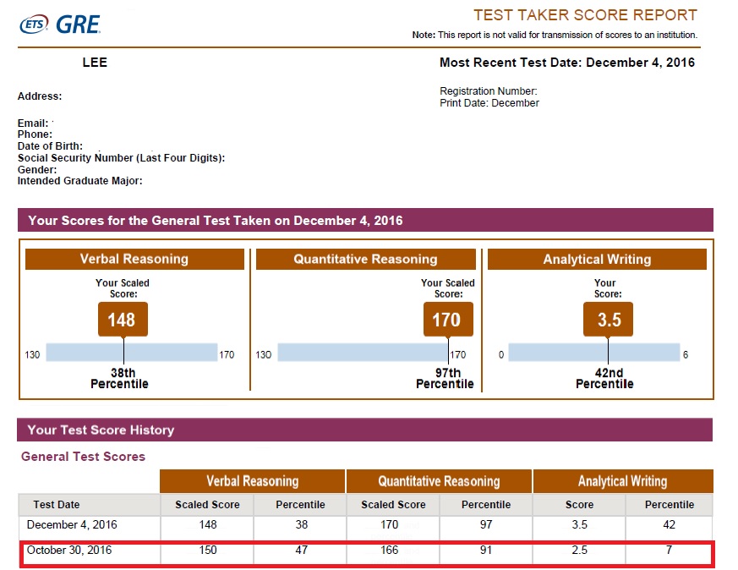Click the Analytical Writing score card header
Viewport: 738px width, 570px height.
[598, 259]
